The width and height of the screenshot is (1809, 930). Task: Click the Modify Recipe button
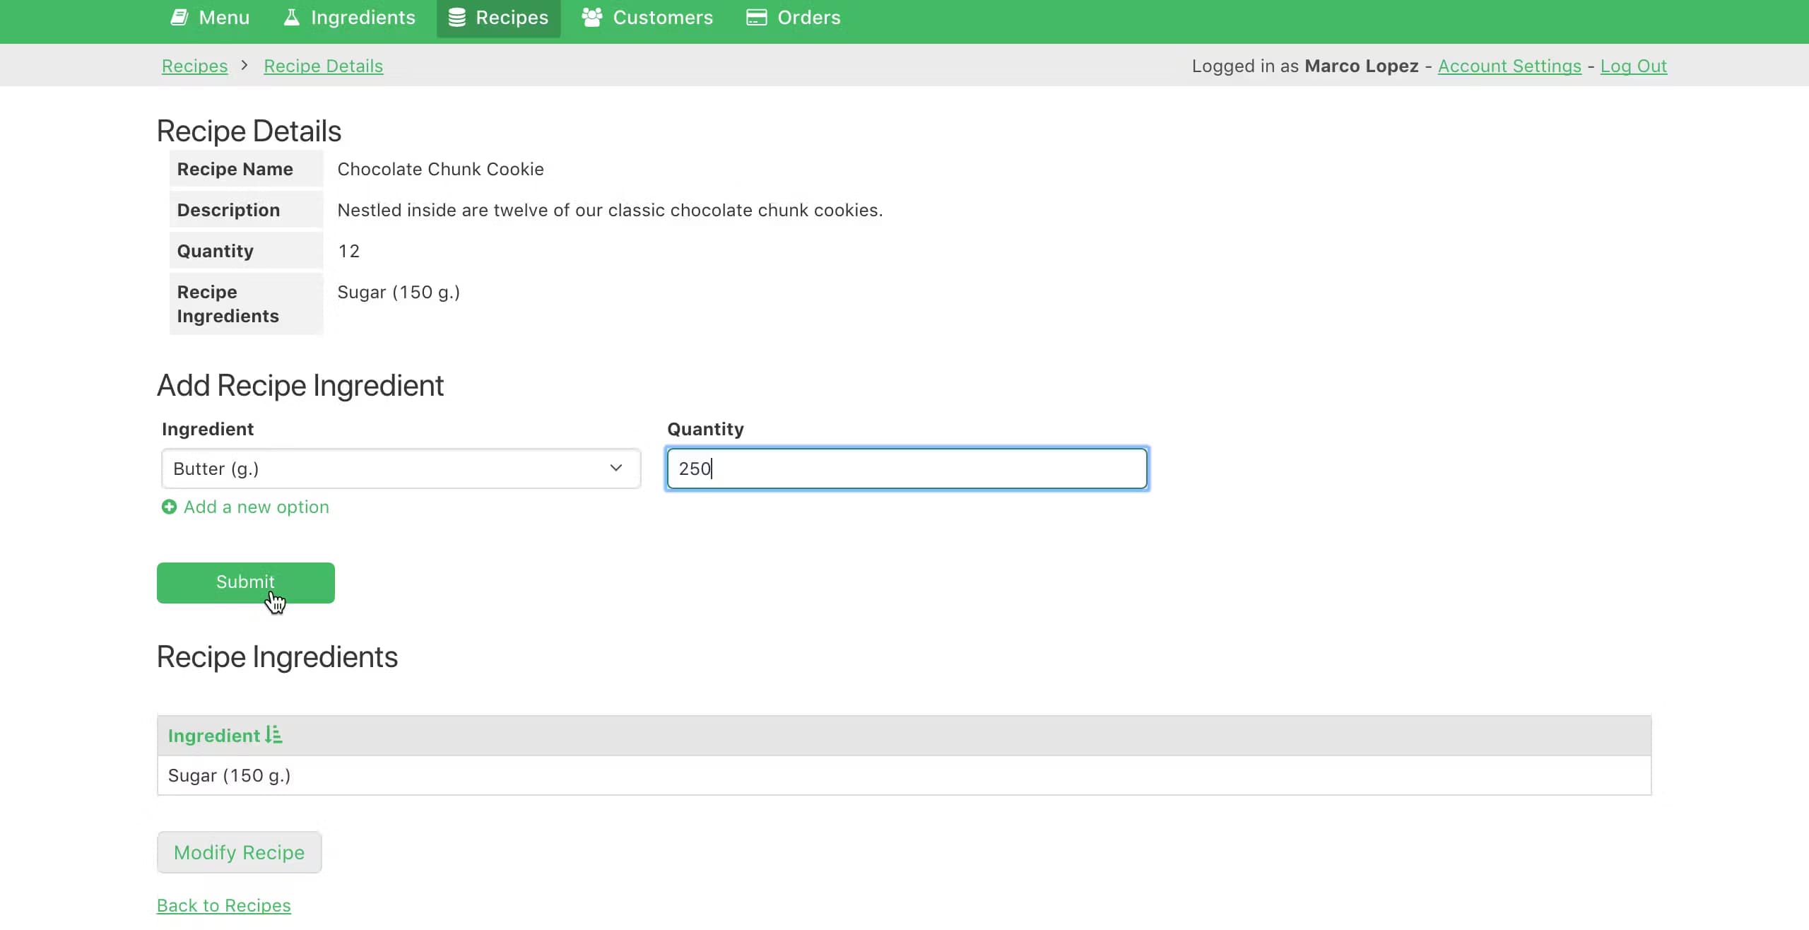(x=239, y=852)
